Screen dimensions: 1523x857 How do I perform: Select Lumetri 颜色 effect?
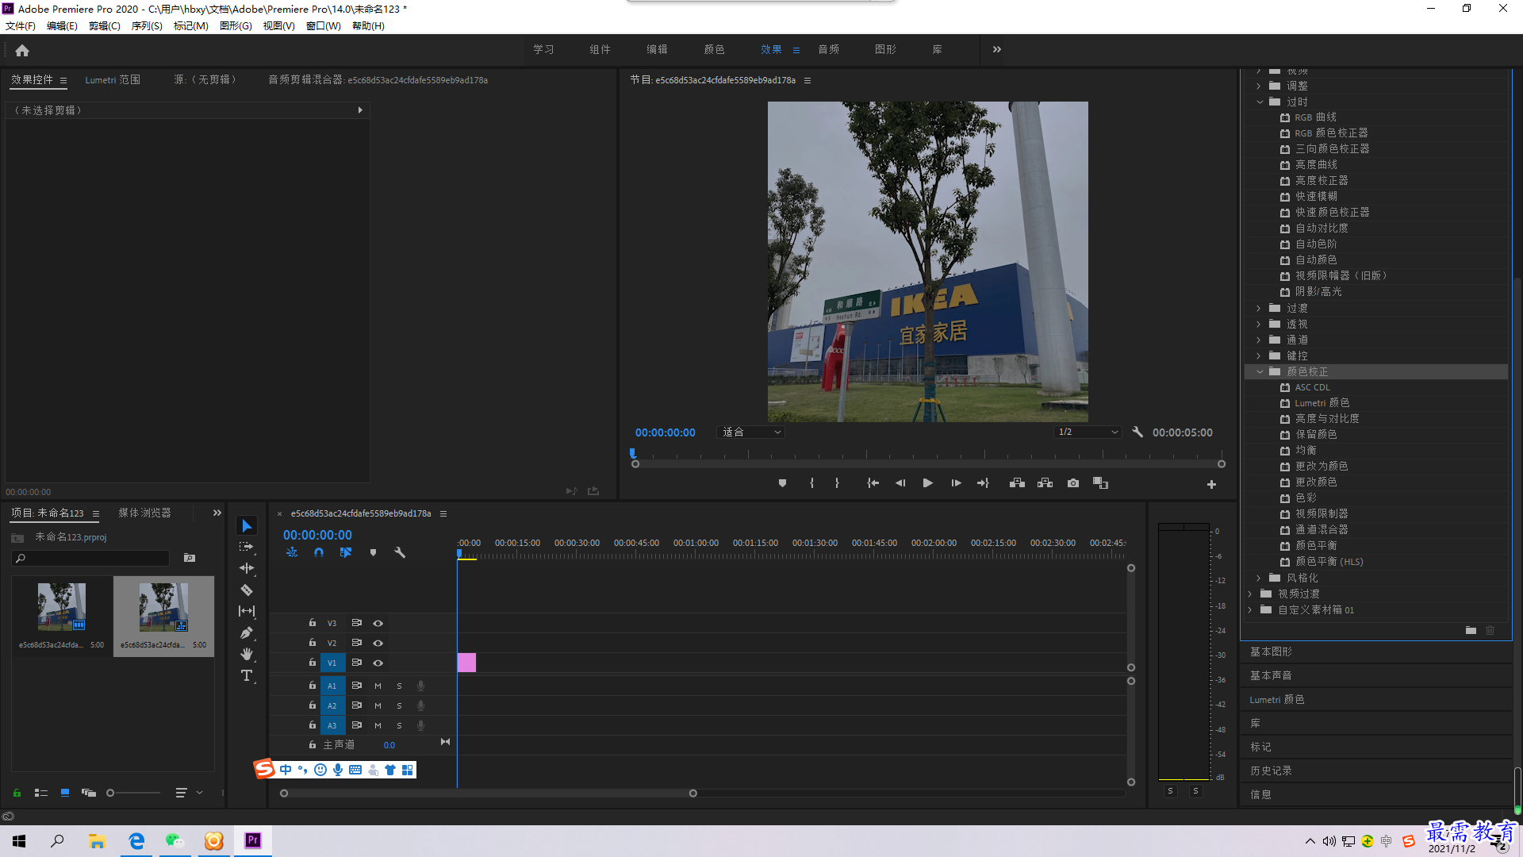point(1322,403)
